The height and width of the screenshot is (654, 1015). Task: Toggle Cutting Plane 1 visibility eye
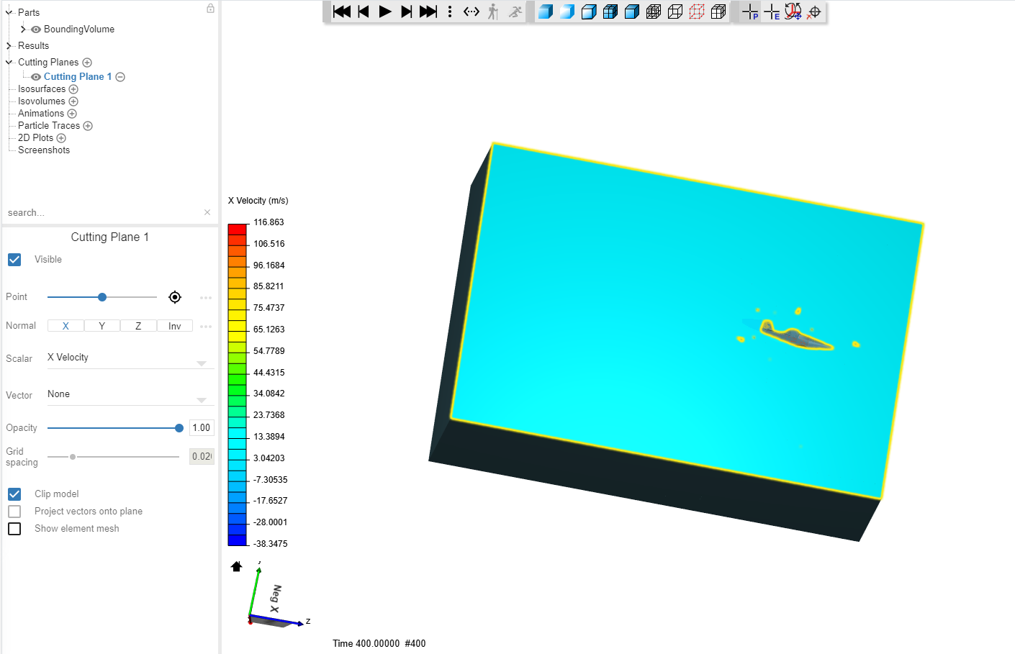pyautogui.click(x=36, y=77)
